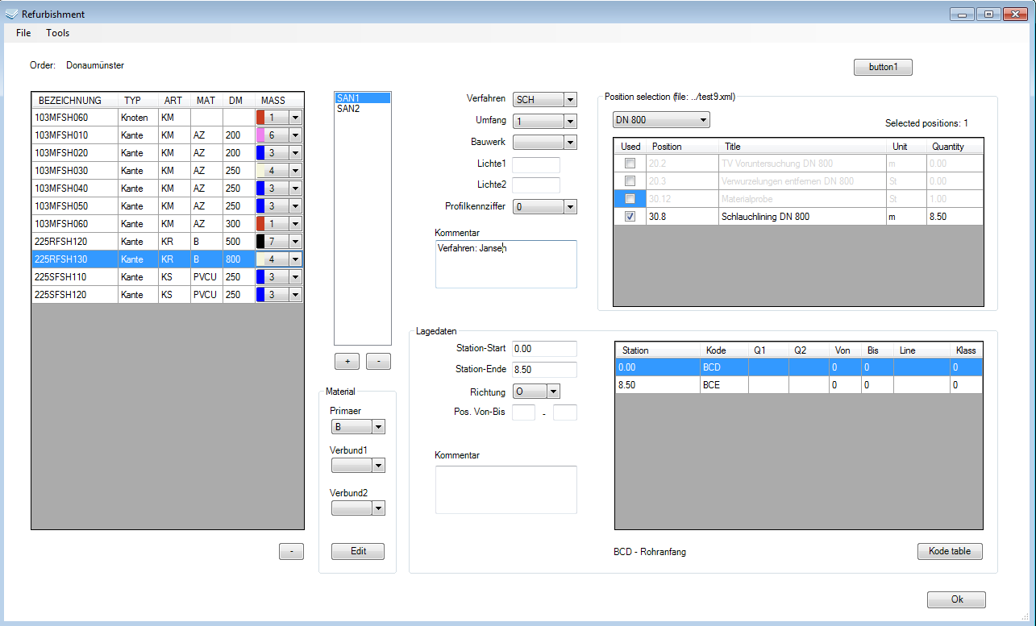This screenshot has height=626, width=1036.
Task: Click blue MASS swatch for 103MFSH020
Action: pyautogui.click(x=260, y=153)
